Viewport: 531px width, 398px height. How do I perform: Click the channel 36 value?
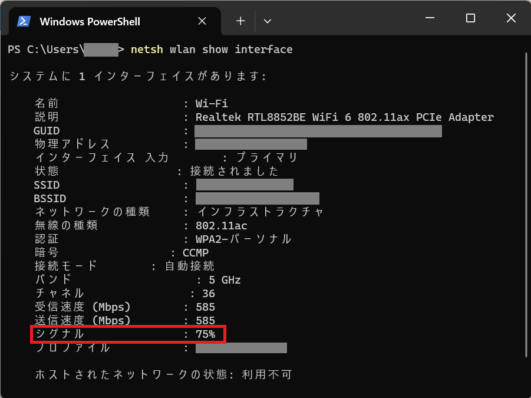[x=209, y=294]
